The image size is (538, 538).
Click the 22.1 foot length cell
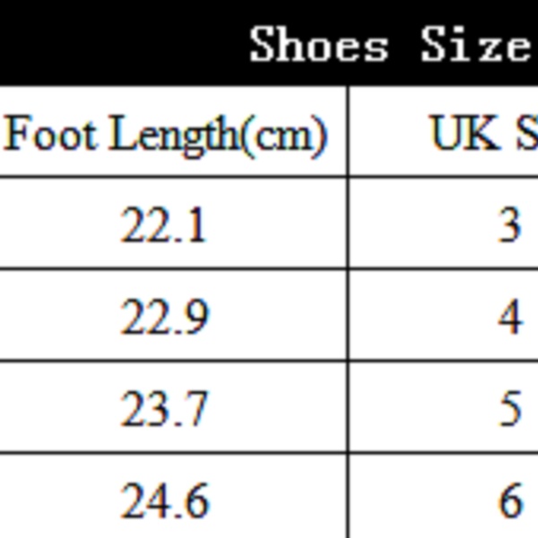(164, 225)
